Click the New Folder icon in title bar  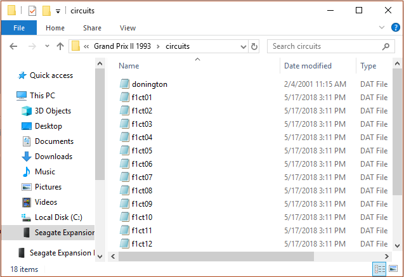click(x=46, y=11)
